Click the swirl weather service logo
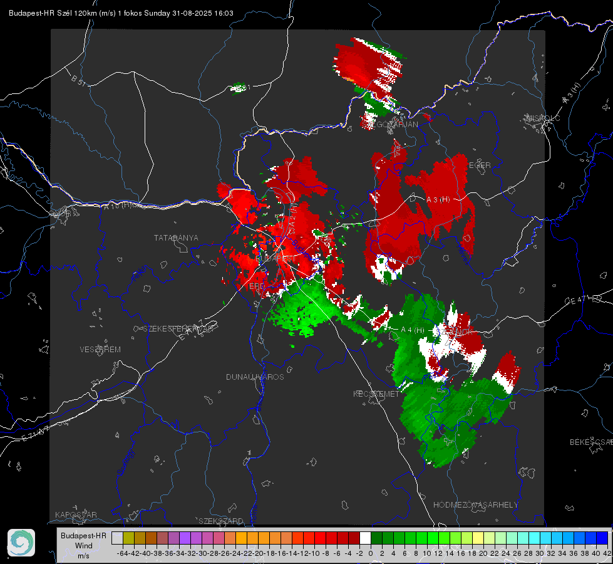The image size is (613, 564). [x=21, y=543]
